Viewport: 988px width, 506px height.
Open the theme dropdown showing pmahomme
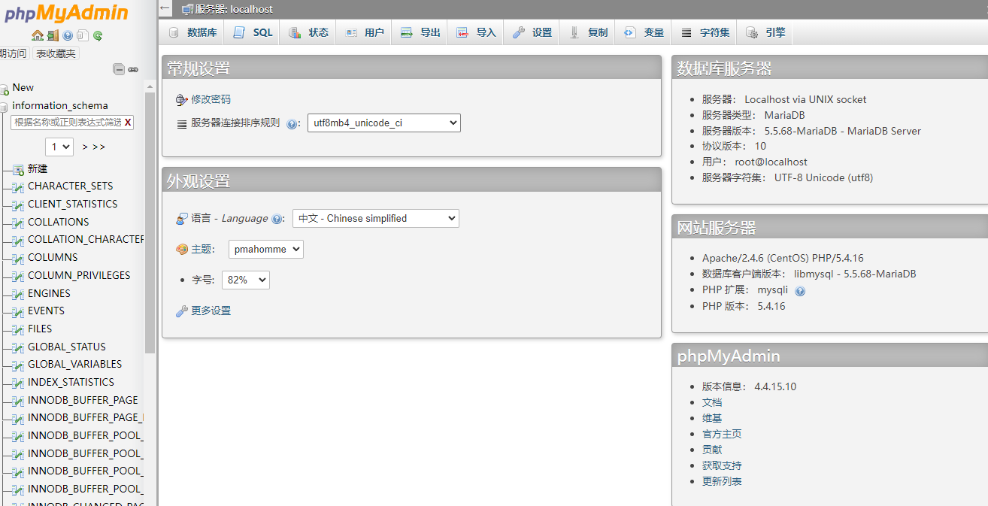click(x=265, y=249)
